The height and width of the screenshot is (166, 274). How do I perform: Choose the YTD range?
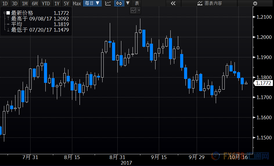tap(46, 3)
